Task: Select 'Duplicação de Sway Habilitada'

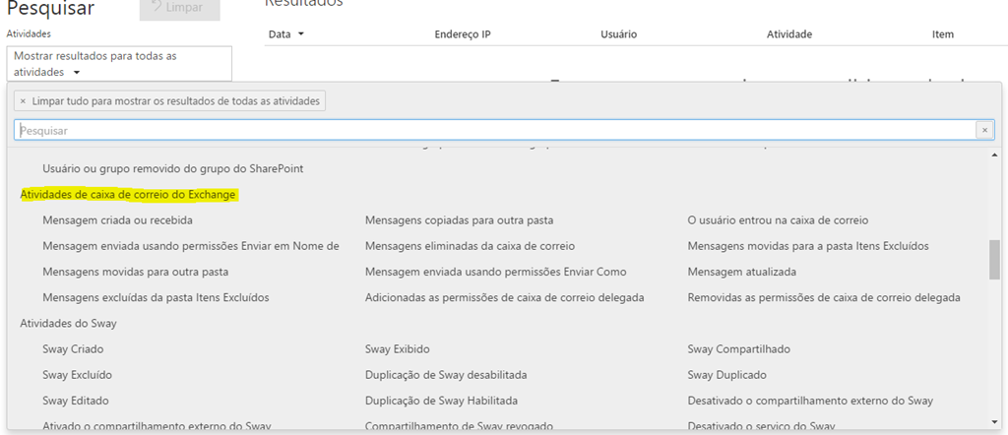Action: coord(442,401)
